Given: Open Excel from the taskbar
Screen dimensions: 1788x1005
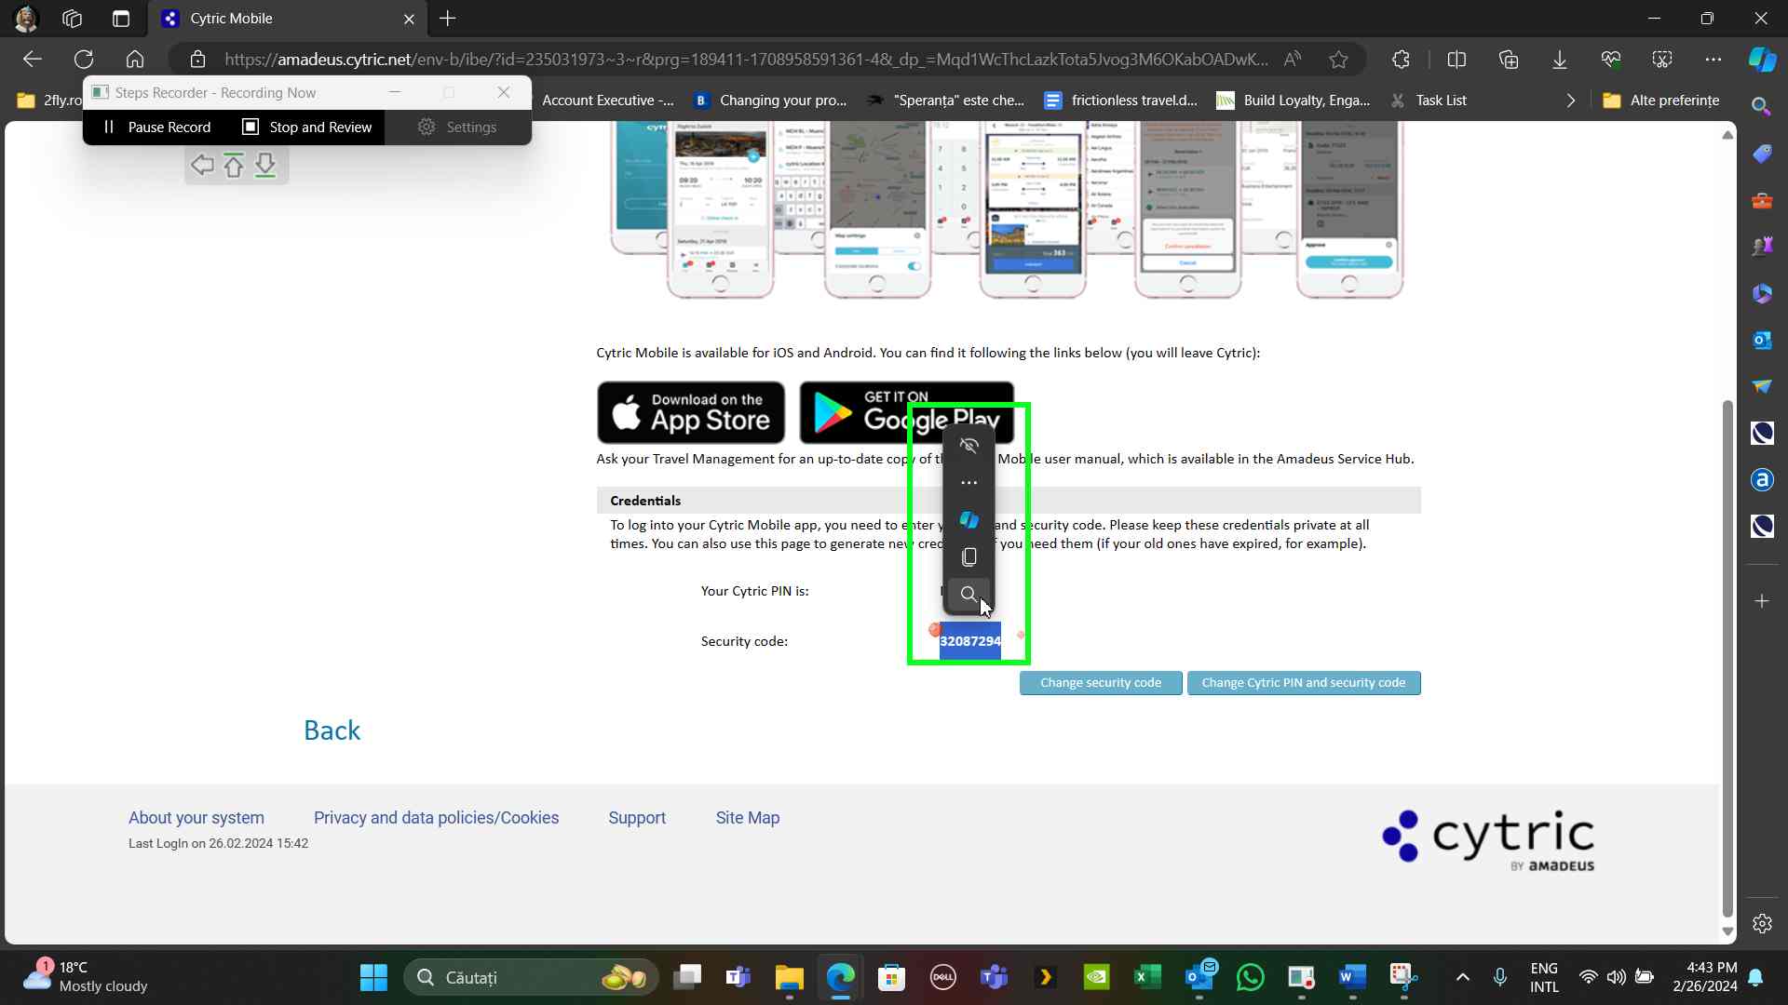Looking at the screenshot, I should point(1147,977).
